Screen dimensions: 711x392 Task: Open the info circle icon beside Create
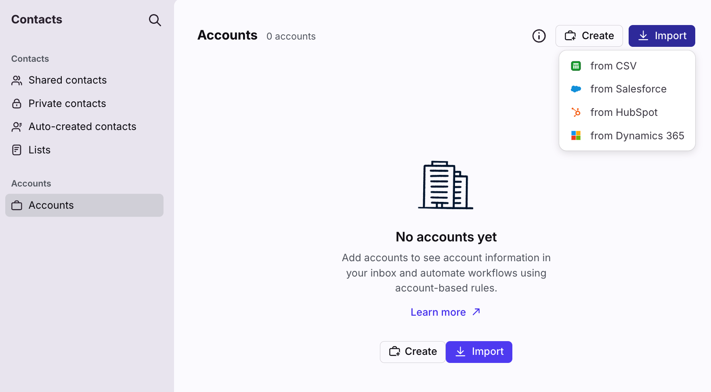click(x=539, y=36)
